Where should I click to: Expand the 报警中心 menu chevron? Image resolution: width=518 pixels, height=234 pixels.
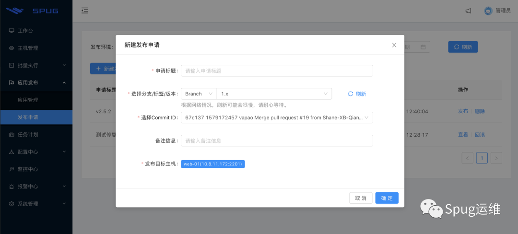[64, 187]
